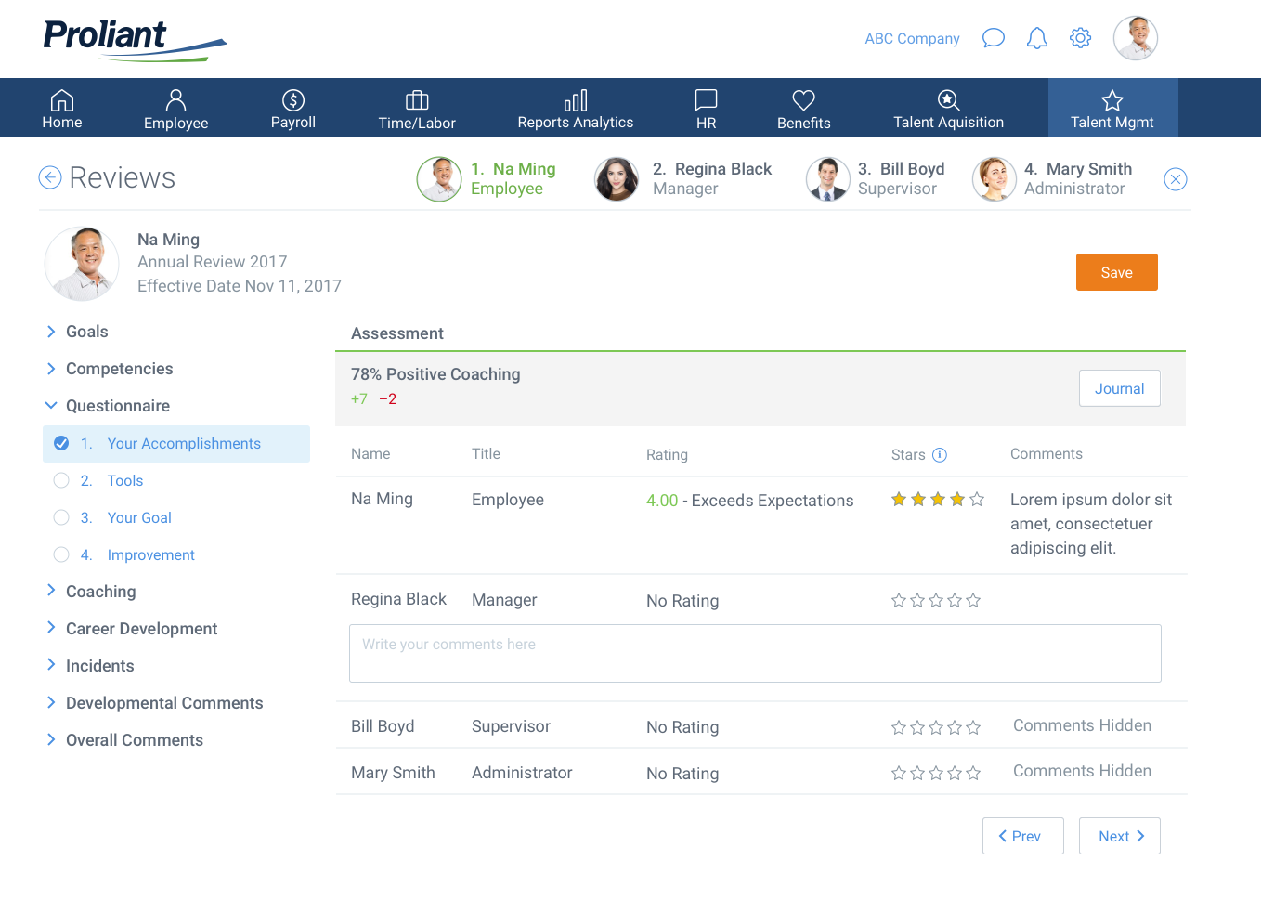Image resolution: width=1261 pixels, height=900 pixels.
Task: Collapse the Questionnaire section
Action: click(x=51, y=406)
